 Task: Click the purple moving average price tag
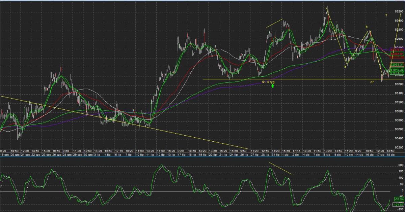[397, 49]
